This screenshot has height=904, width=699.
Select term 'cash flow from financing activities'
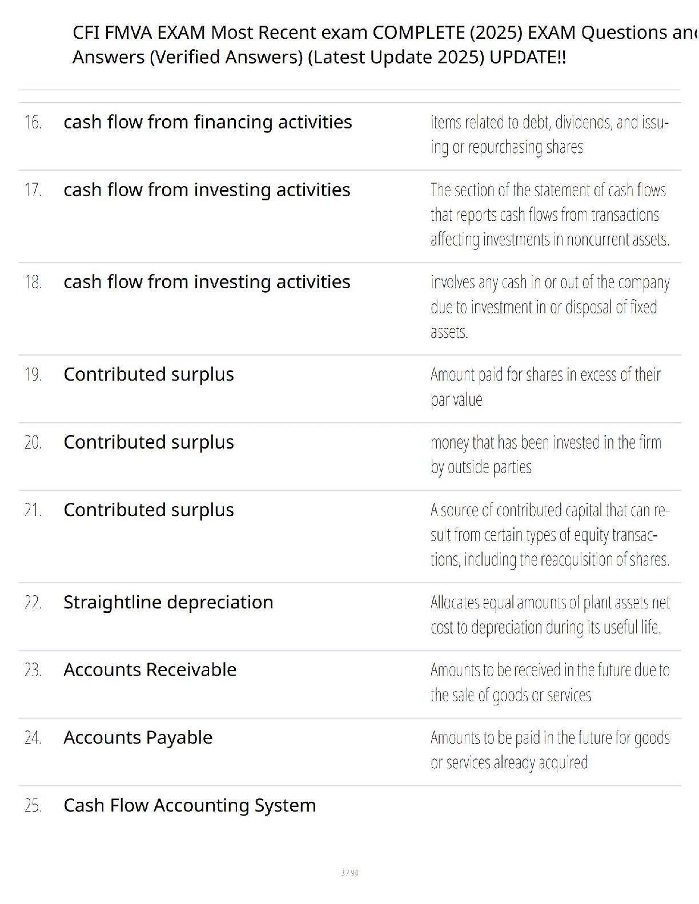(x=207, y=122)
